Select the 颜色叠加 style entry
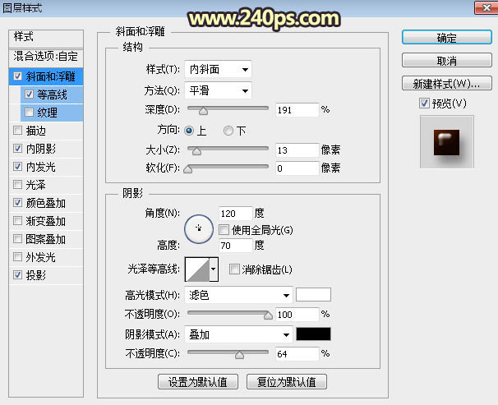 [46, 203]
